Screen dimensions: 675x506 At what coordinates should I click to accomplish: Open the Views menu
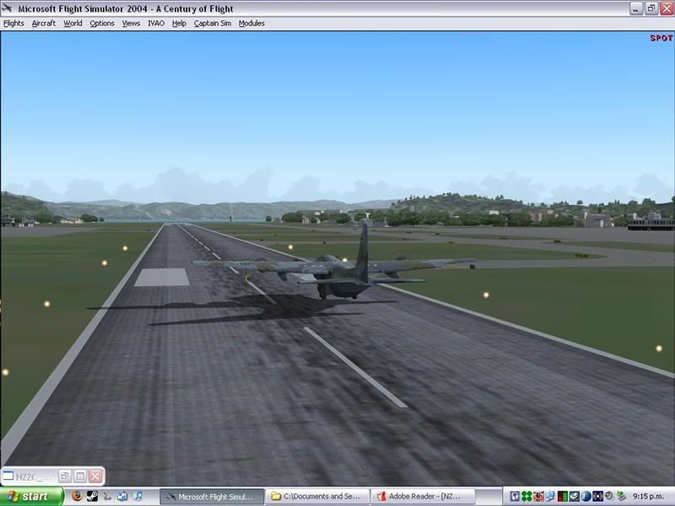pyautogui.click(x=131, y=24)
